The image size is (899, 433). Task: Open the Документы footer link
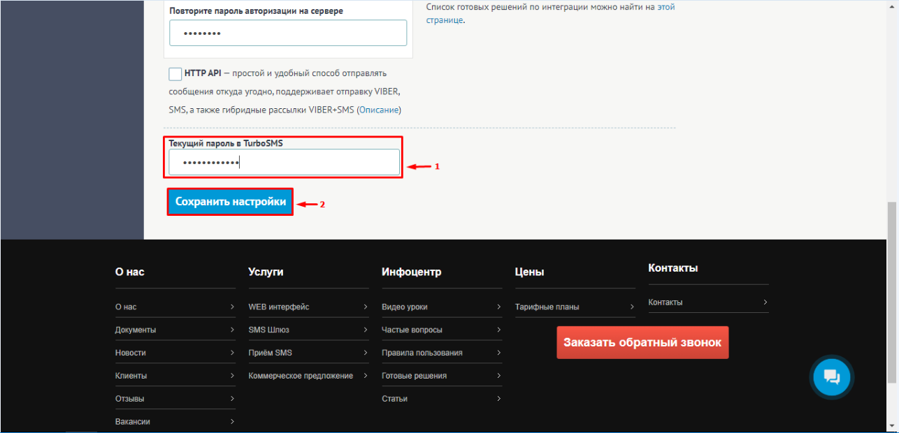[136, 330]
